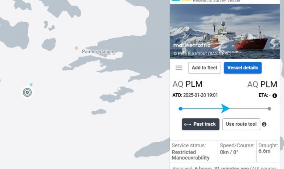Click the ETA info icon
Image resolution: width=284 pixels, height=169 pixels.
pos(275,96)
